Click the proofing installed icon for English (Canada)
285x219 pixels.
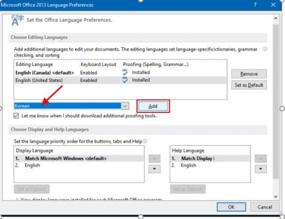pos(125,72)
